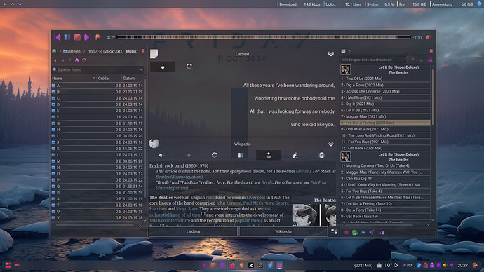Click the Wiedergabeliste durchsuchen playlist search field
This screenshot has height=272, width=484.
[x=373, y=60]
